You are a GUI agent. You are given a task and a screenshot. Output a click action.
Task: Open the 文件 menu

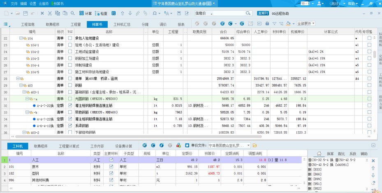(14, 4)
